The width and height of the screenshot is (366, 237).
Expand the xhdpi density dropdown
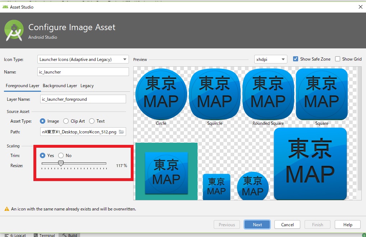(270, 60)
